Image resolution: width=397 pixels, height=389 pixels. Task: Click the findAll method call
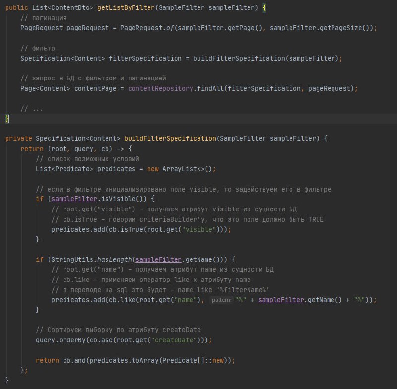[x=210, y=89]
